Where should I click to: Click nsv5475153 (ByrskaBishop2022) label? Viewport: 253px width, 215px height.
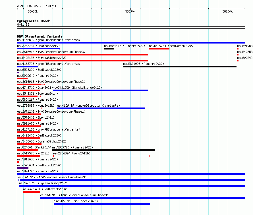pyautogui.click(x=42, y=58)
